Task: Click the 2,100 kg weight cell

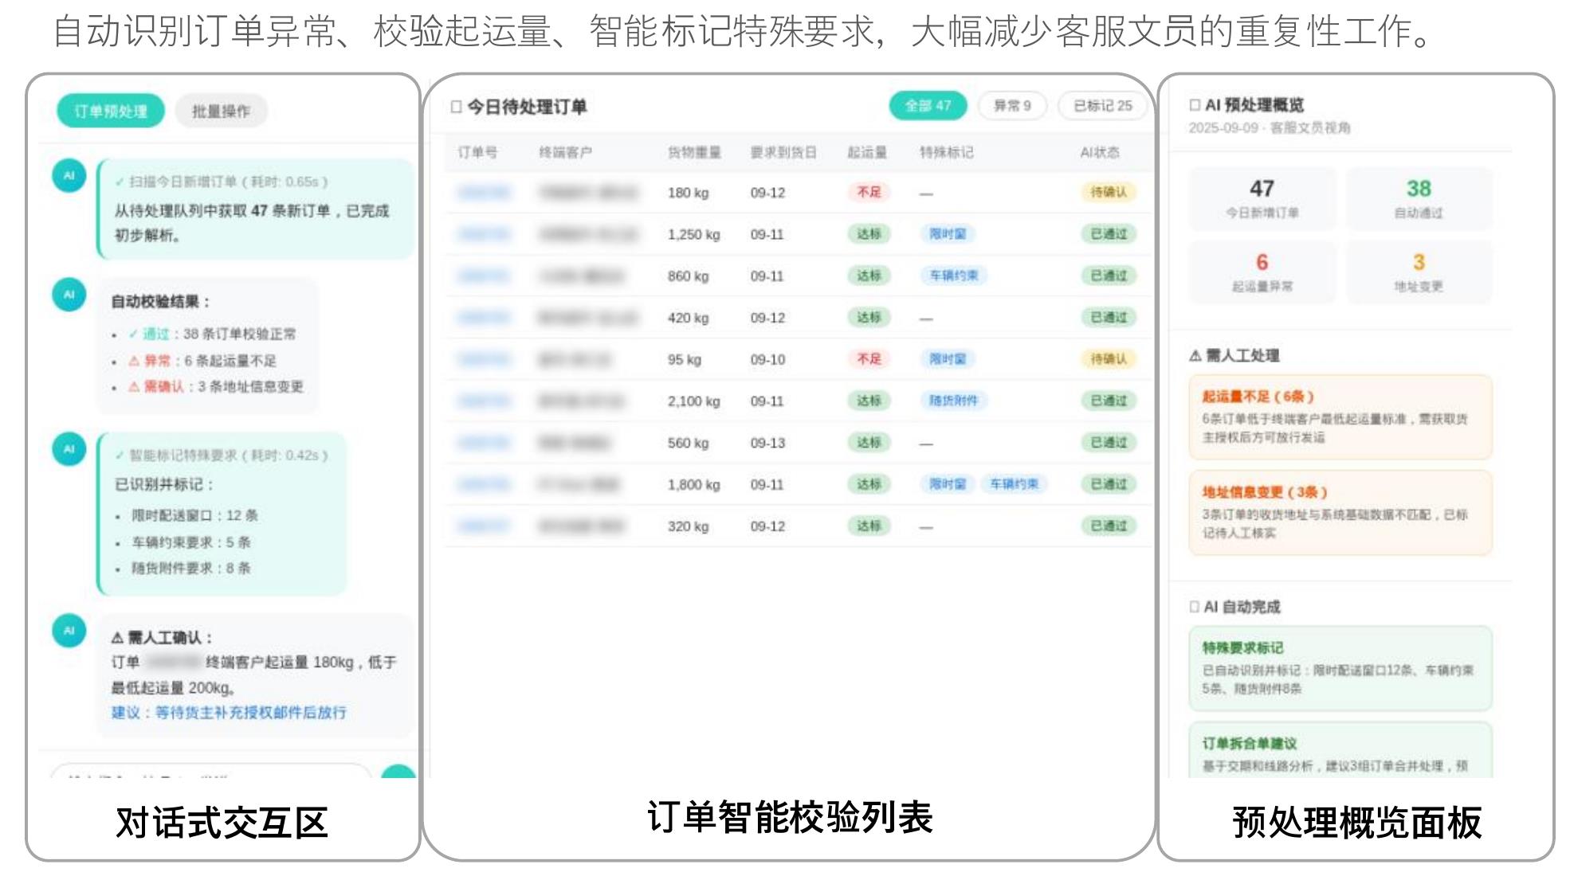Action: [693, 401]
